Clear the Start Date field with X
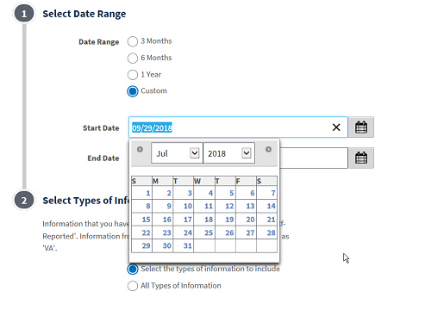The width and height of the screenshot is (425, 310). coord(336,127)
